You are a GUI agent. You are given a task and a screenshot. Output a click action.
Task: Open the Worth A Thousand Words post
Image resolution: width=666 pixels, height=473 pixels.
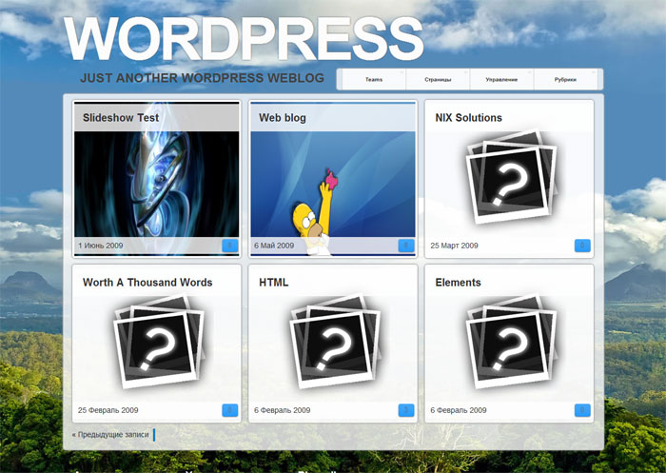pyautogui.click(x=147, y=283)
